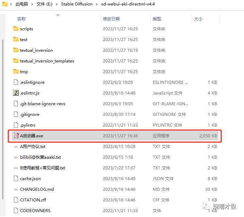Viewport: 244px width, 217px height.
Task: Click the 33 KB size of CHANGELOG.md
Action: click(x=211, y=189)
